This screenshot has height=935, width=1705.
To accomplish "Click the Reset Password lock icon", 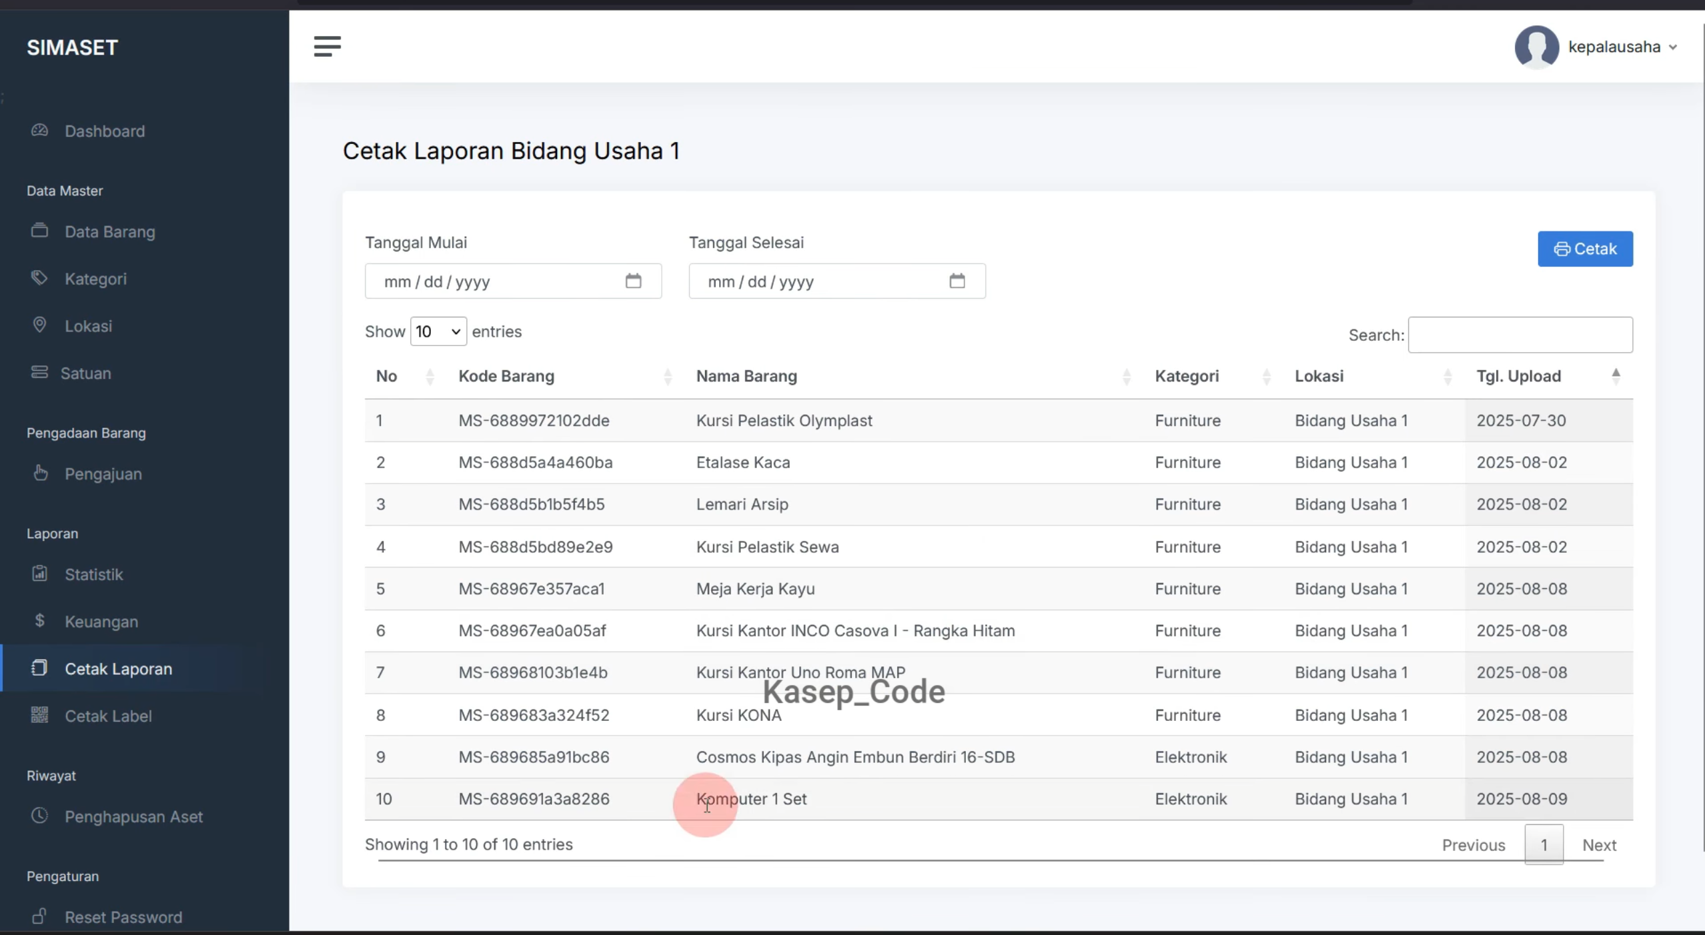I will pyautogui.click(x=39, y=916).
